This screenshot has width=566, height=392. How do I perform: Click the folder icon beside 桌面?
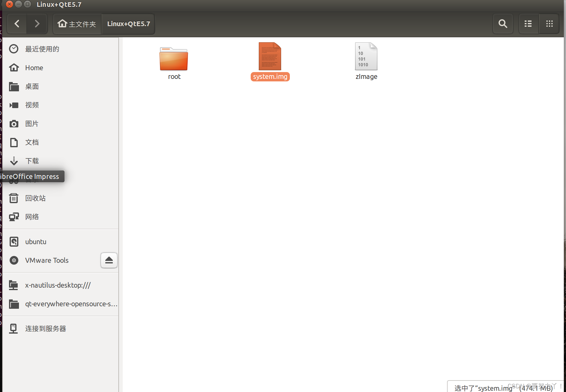click(14, 86)
